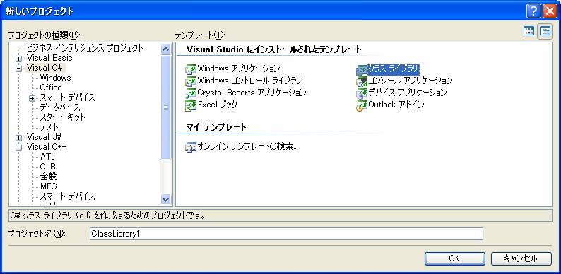The width and height of the screenshot is (561, 274).
Task: Select スマート デバイス under Visual C++
Action: click(67, 196)
